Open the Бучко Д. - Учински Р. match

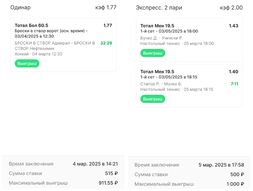coord(162,38)
